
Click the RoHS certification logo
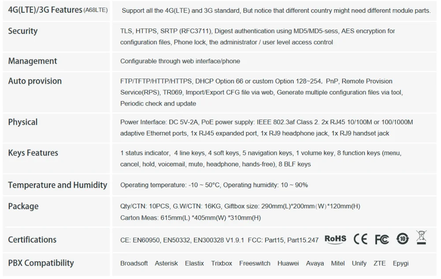point(335,239)
